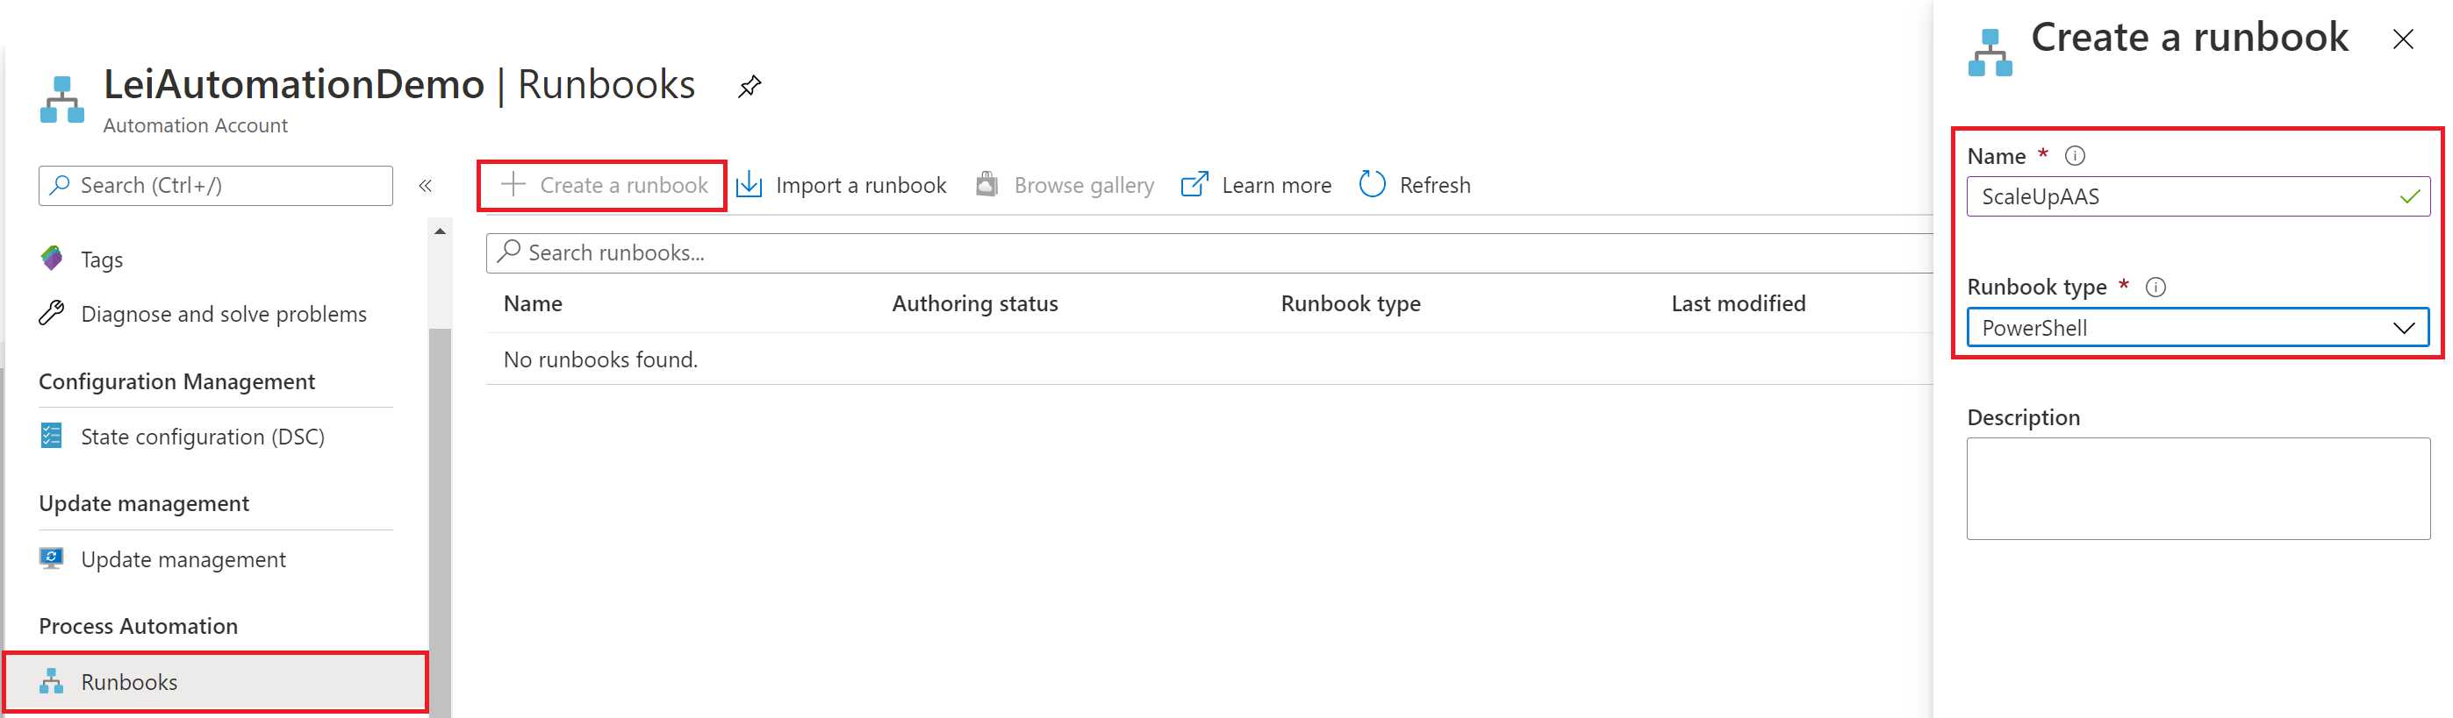Open the Learn more link
The image size is (2453, 718).
pyautogui.click(x=1256, y=186)
